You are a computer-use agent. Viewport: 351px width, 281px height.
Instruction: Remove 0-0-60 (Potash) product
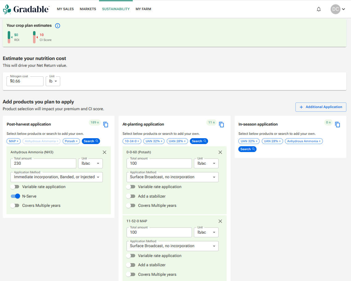(220, 152)
